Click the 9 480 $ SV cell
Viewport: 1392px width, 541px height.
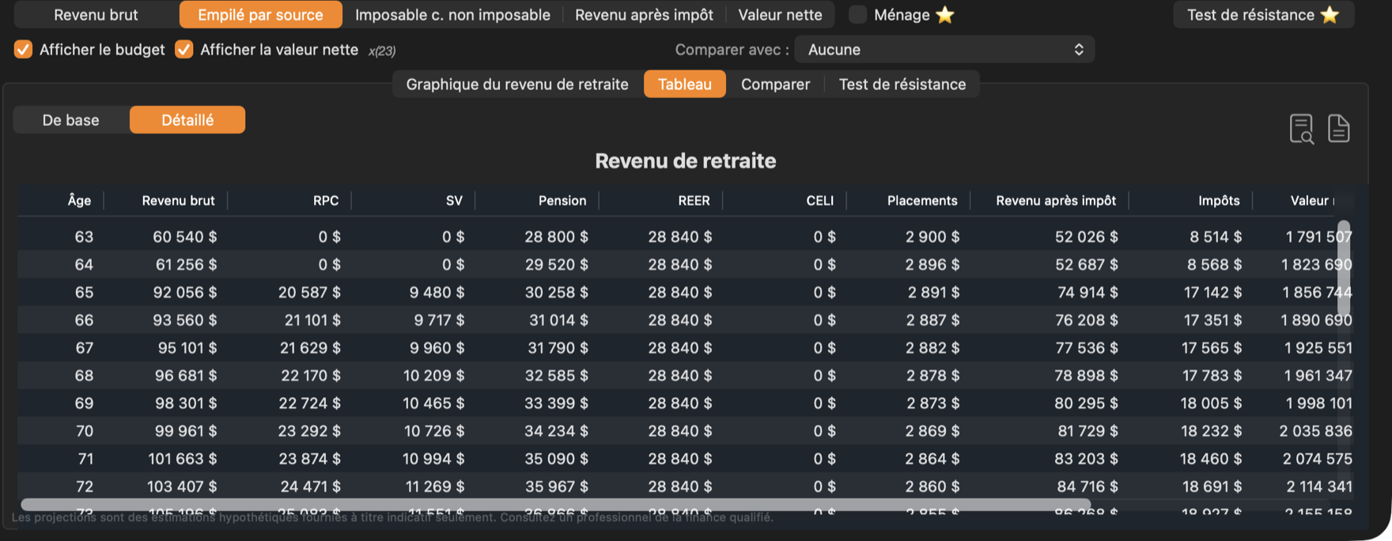(x=437, y=292)
